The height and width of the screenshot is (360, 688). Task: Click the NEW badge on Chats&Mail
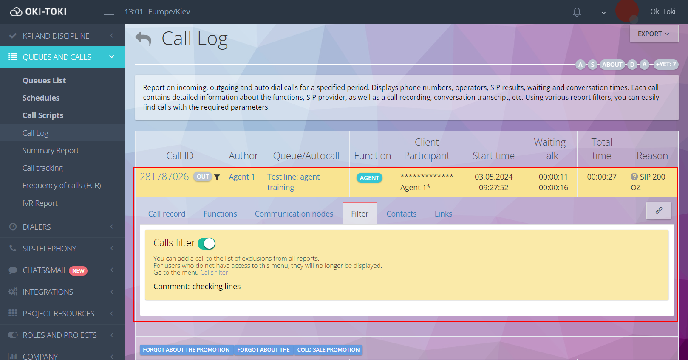coord(78,271)
